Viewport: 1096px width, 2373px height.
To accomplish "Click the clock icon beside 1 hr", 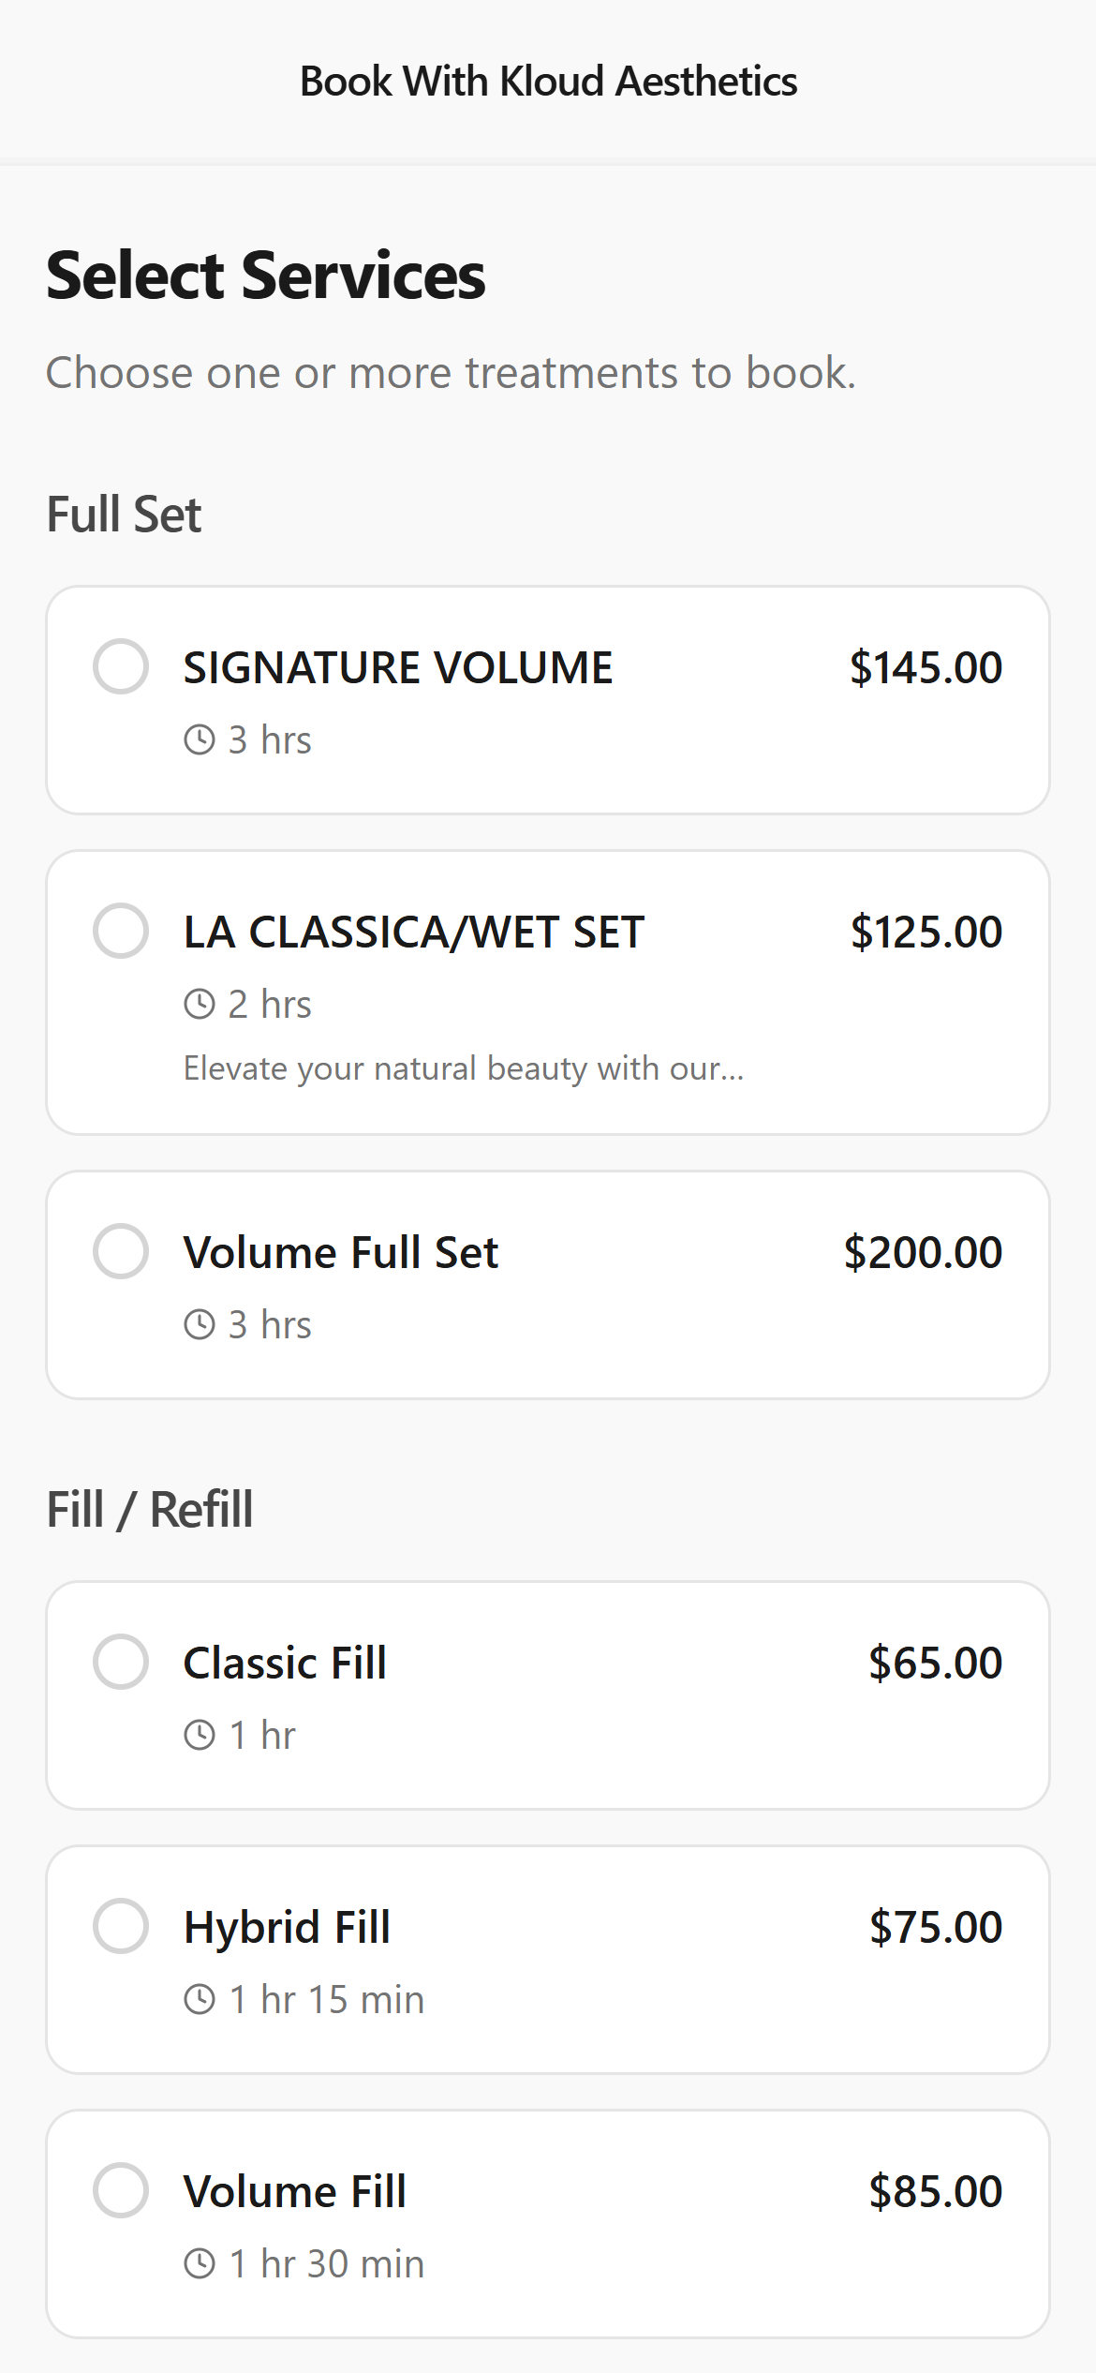I will (200, 1736).
